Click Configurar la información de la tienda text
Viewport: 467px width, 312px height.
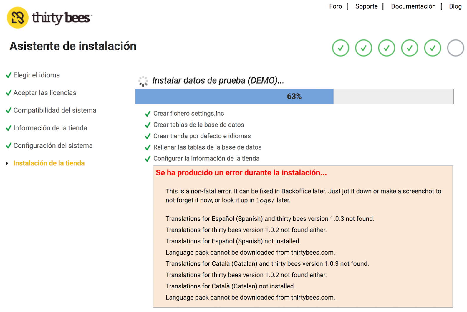(x=206, y=159)
